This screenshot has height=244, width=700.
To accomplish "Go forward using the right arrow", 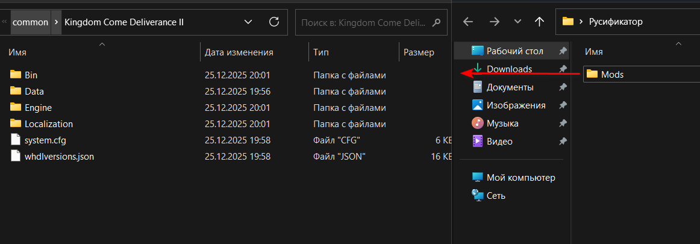I will click(x=495, y=22).
